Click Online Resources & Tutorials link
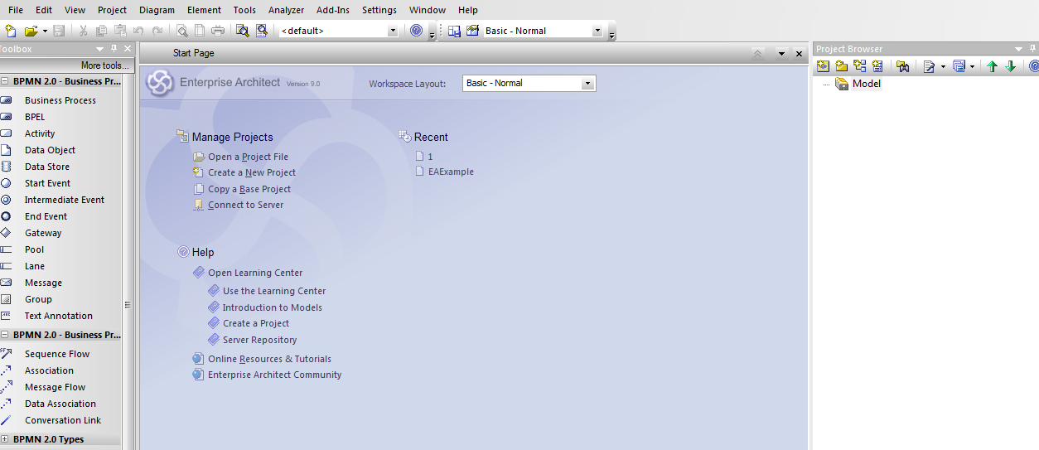 coord(269,359)
